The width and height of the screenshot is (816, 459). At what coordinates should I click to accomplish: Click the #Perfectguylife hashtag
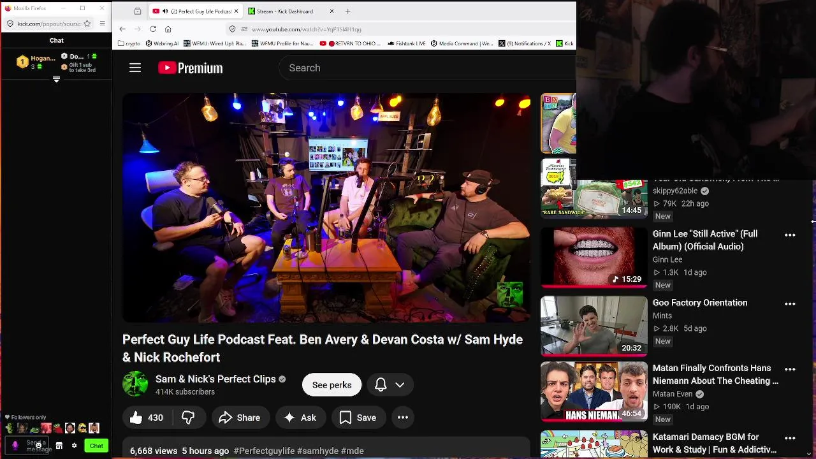point(264,451)
